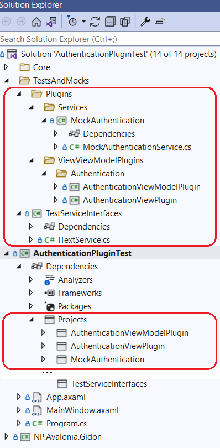220x448 pixels.
Task: Click the Search Solution Explorer field
Action: [x=110, y=39]
